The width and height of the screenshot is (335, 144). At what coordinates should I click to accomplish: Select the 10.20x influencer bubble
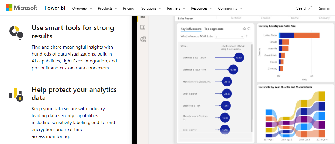coord(239,58)
